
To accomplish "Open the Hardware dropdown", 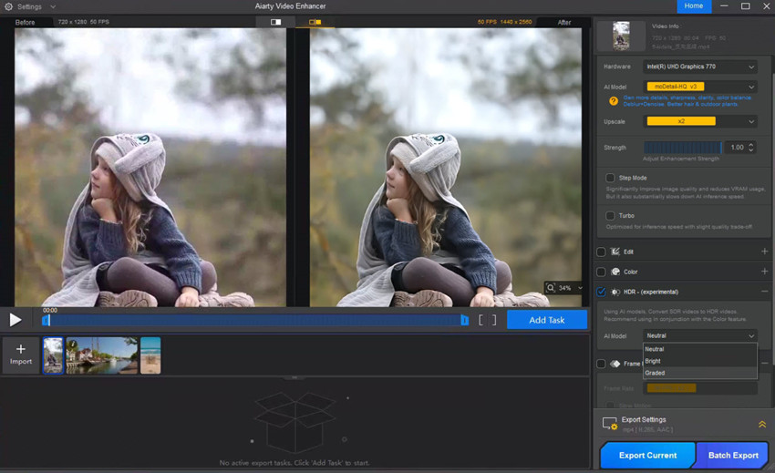I will (x=700, y=67).
